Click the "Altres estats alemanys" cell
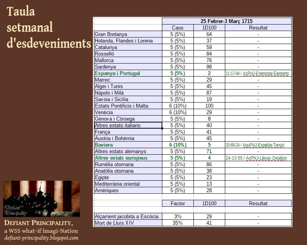307x245 pixels. click(128, 152)
